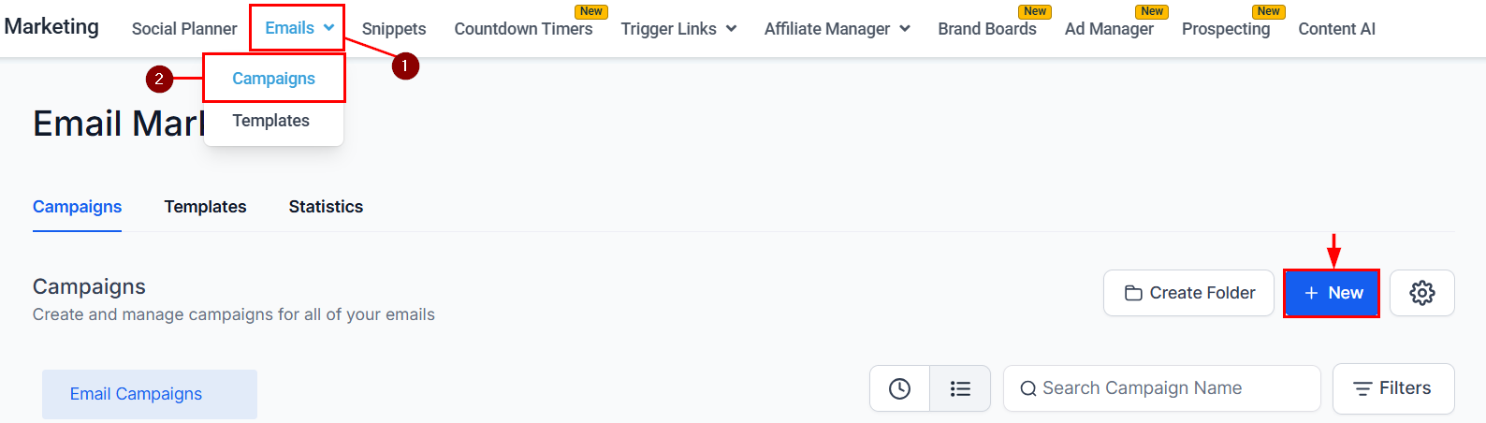Viewport: 1486px width, 423px height.
Task: Open Email Campaigns folder item
Action: [150, 394]
